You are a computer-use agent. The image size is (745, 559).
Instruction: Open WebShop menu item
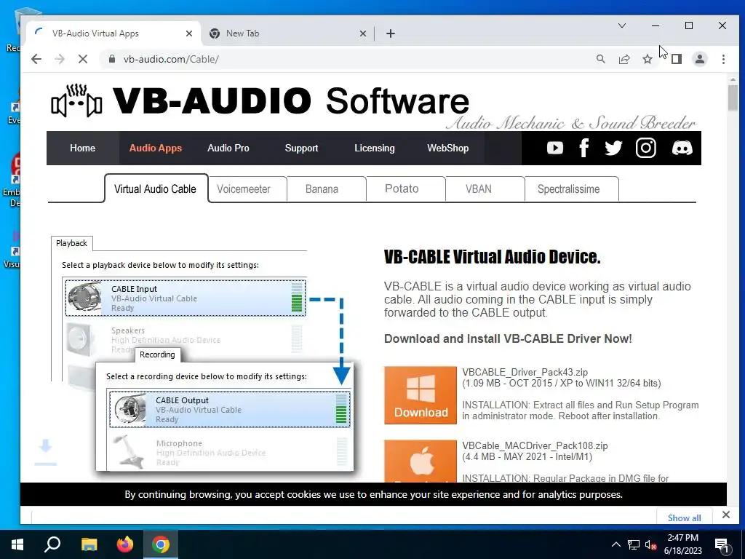tap(447, 148)
